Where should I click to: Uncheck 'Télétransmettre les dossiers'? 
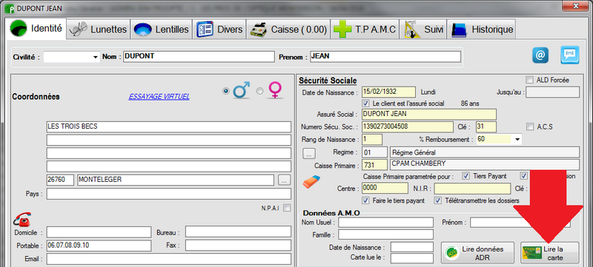click(x=438, y=200)
